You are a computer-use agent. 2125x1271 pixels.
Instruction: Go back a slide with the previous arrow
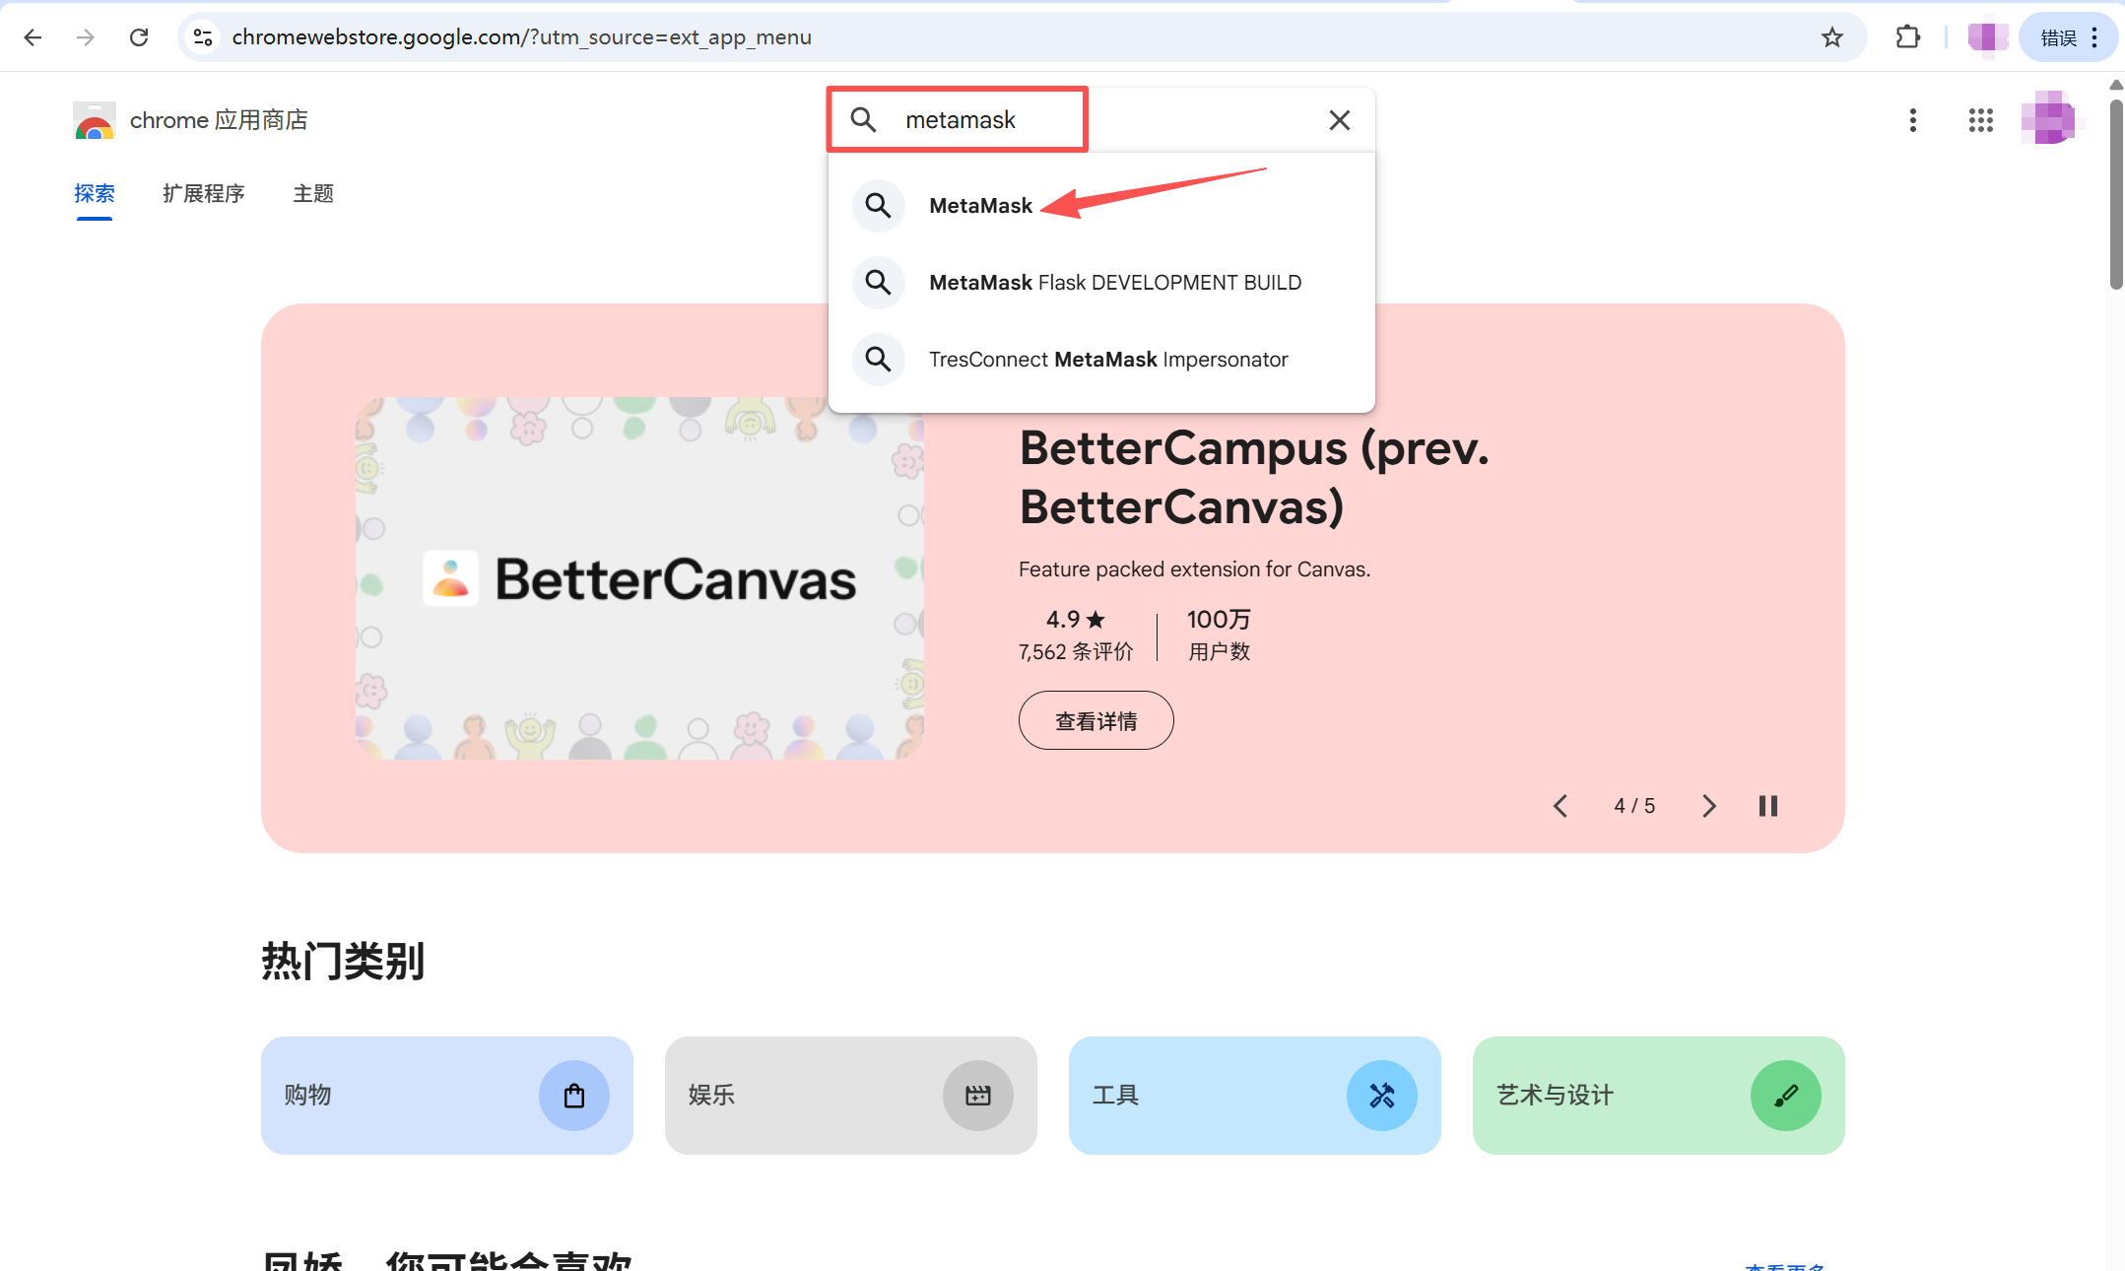1560,805
